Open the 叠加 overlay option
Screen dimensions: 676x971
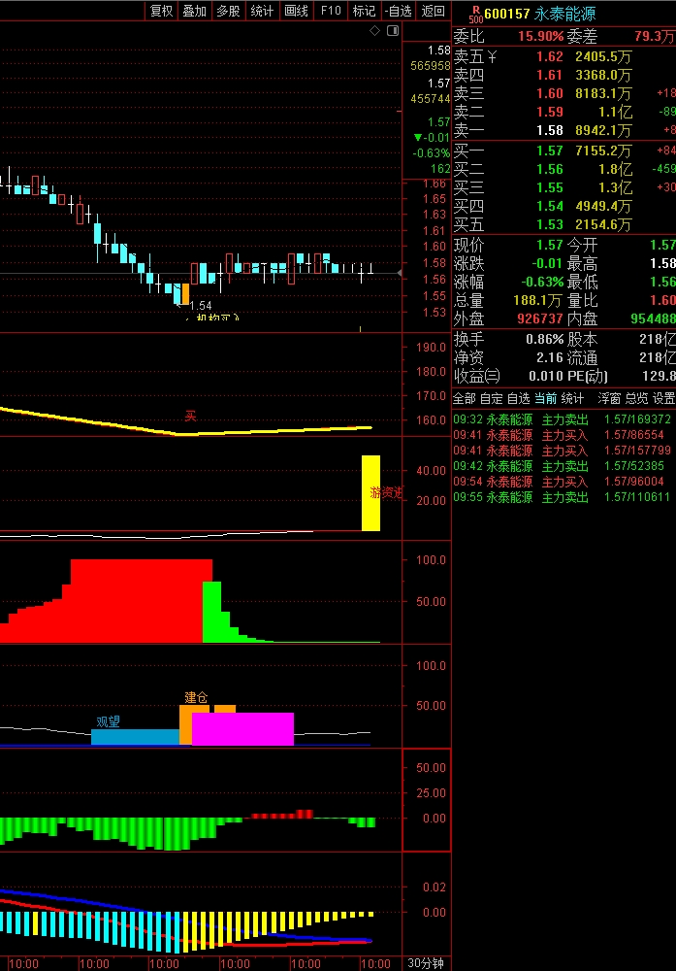coord(194,11)
